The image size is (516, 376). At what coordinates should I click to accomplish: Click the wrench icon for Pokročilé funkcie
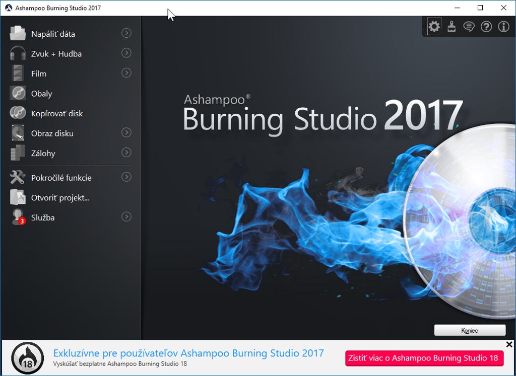pos(18,177)
